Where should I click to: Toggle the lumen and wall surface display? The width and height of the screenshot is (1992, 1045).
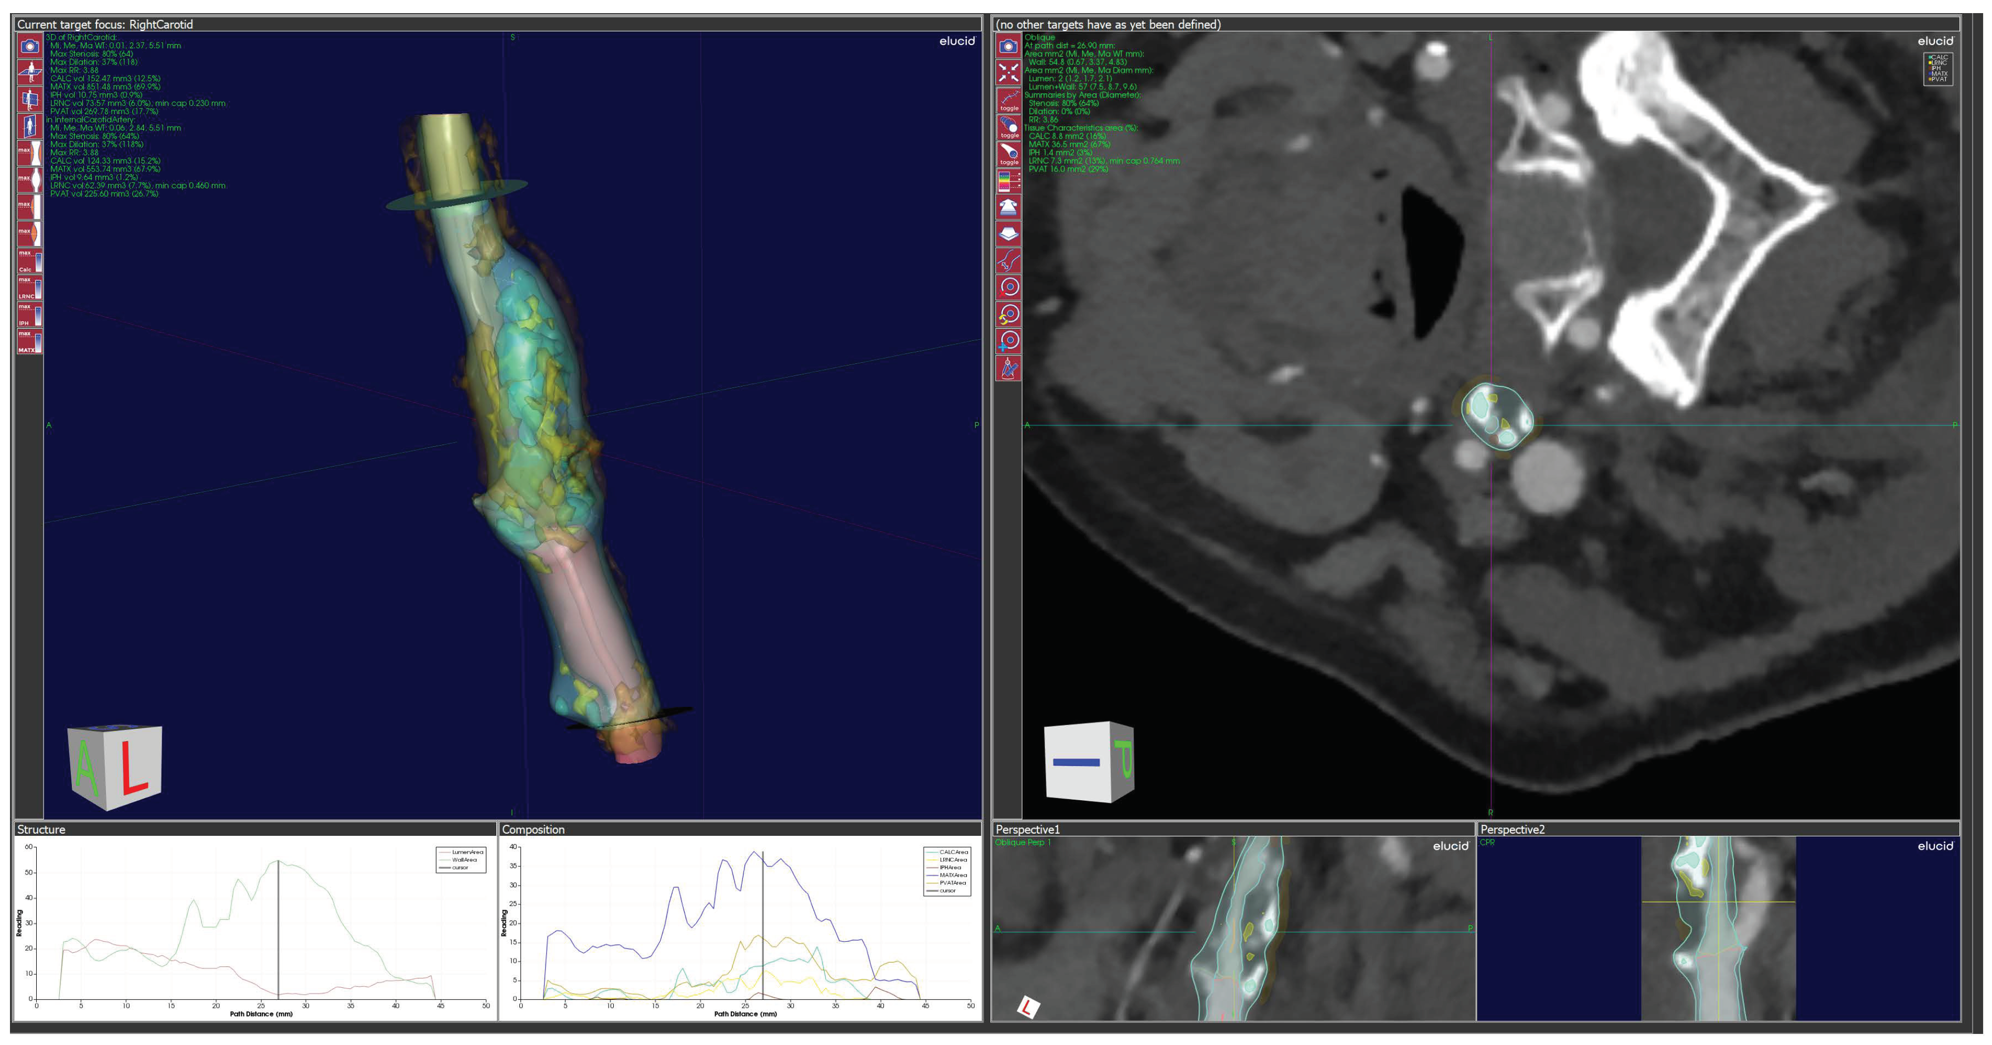(1008, 127)
